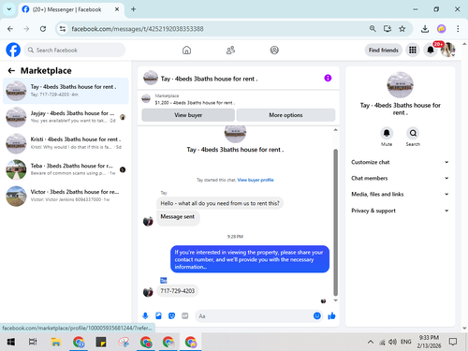
Task: Open Tay - 4beds 3baths conversation in list
Action: tap(66, 91)
